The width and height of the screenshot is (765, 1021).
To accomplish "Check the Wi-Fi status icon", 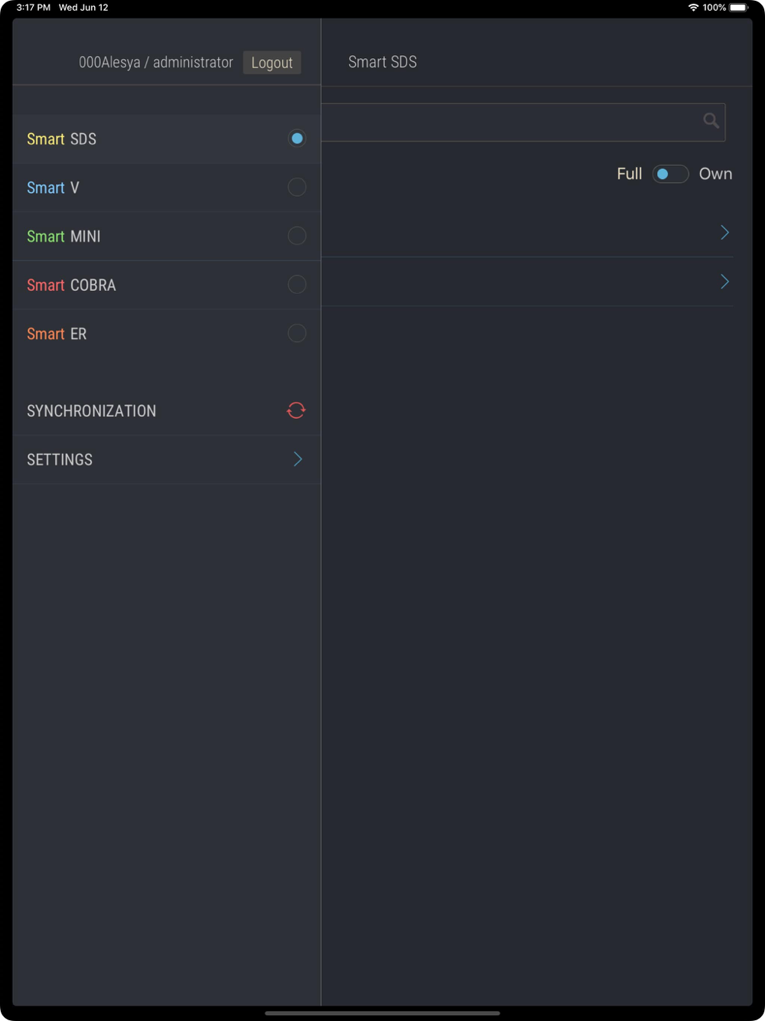I will pyautogui.click(x=693, y=8).
